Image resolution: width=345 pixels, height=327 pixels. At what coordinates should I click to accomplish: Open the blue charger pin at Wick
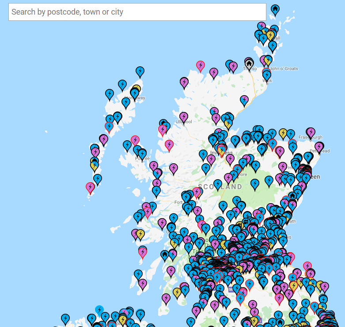pos(267,76)
